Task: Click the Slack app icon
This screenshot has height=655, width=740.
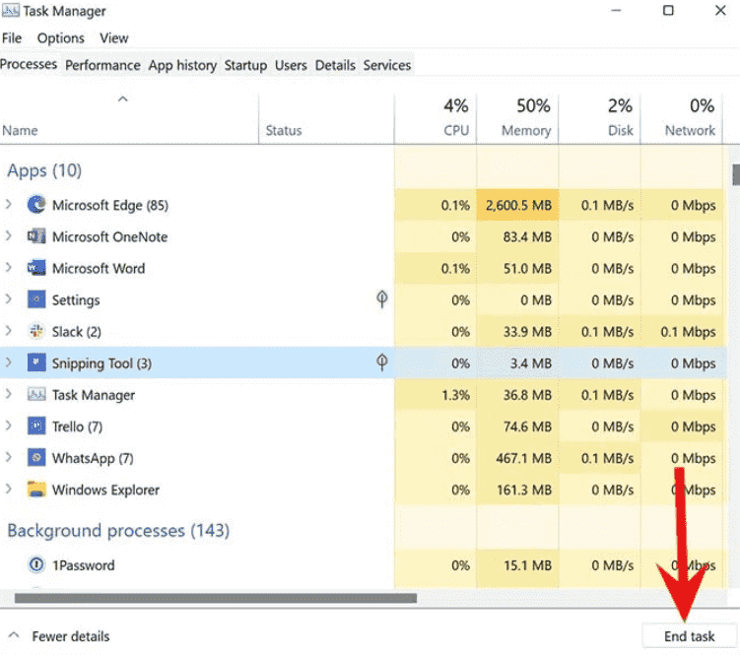Action: pyautogui.click(x=36, y=331)
